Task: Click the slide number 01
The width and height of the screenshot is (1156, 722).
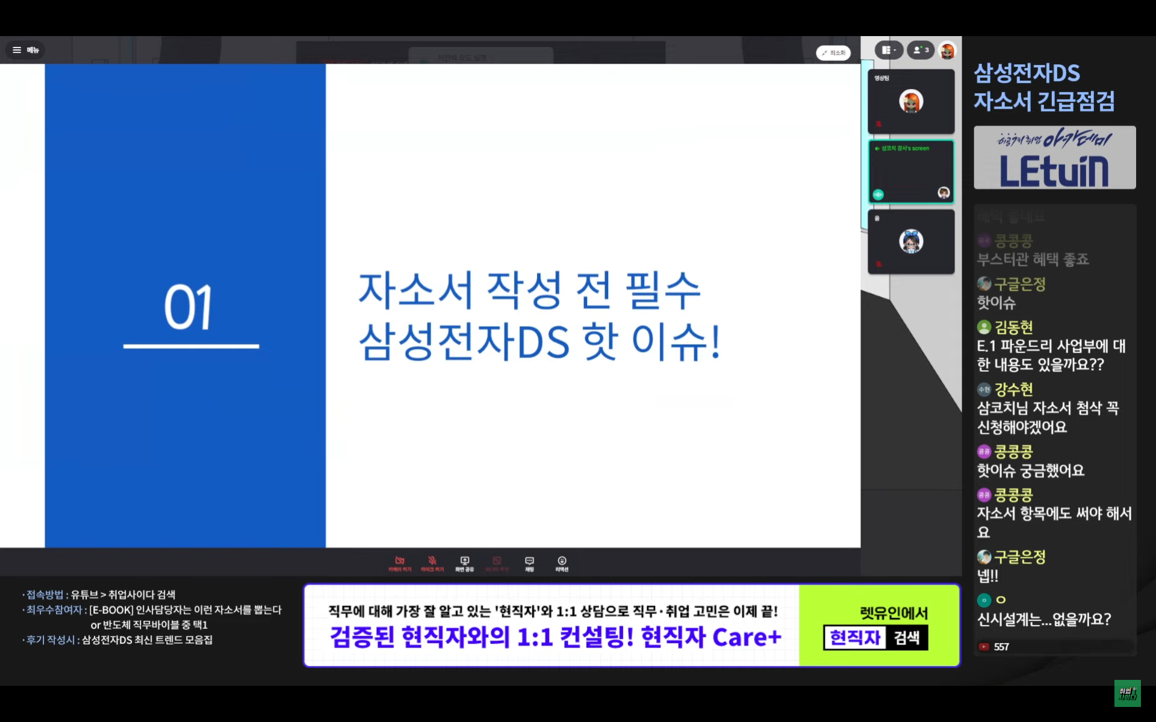Action: pos(188,307)
